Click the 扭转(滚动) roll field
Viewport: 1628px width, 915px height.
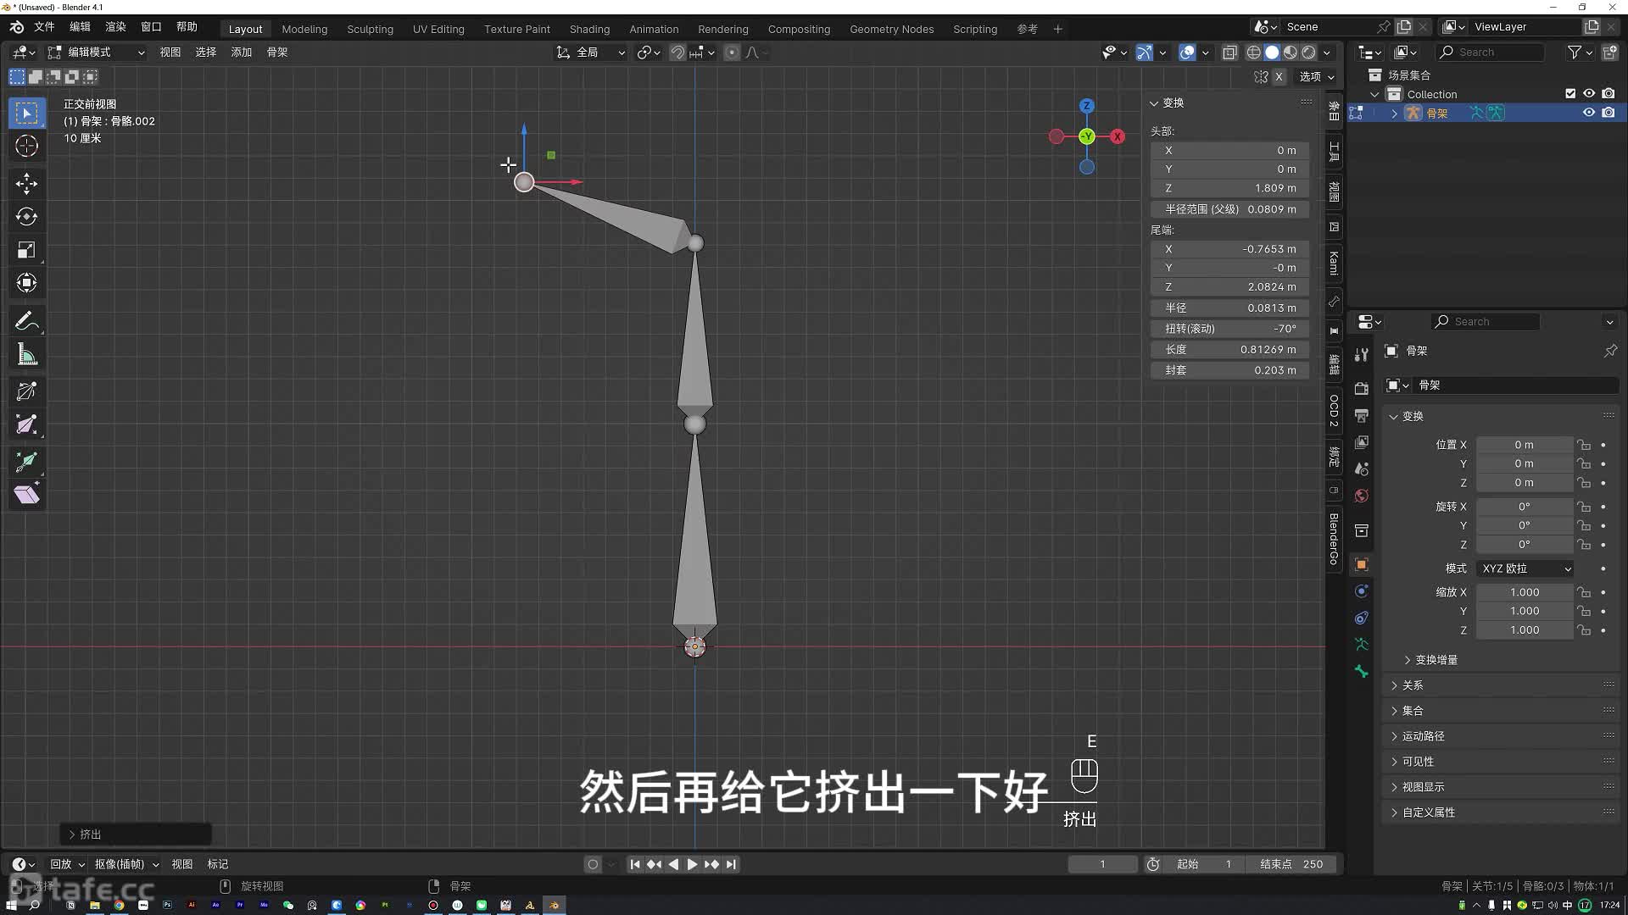point(1229,329)
